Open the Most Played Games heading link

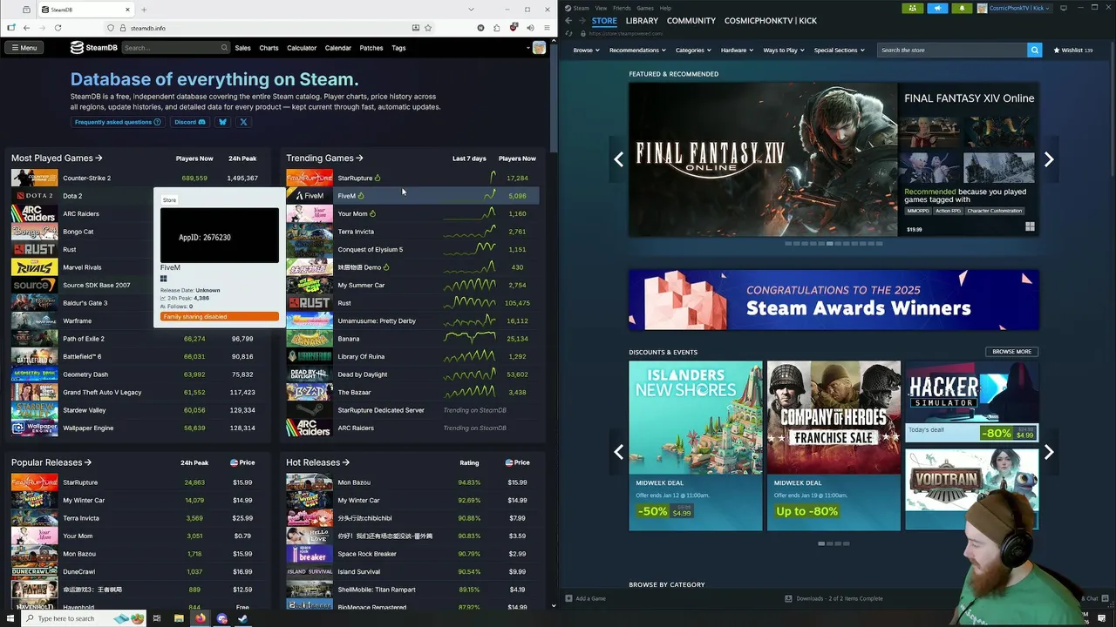(57, 158)
